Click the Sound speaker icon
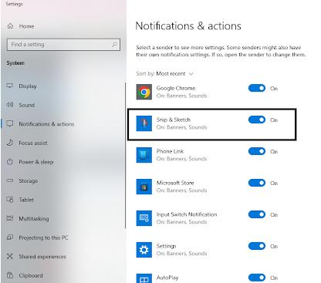This screenshot has height=283, width=321. [x=10, y=105]
